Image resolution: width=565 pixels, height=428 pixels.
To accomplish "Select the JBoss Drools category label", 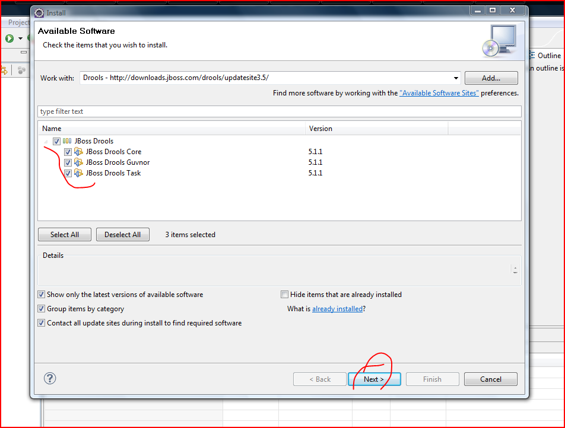I will [x=94, y=141].
